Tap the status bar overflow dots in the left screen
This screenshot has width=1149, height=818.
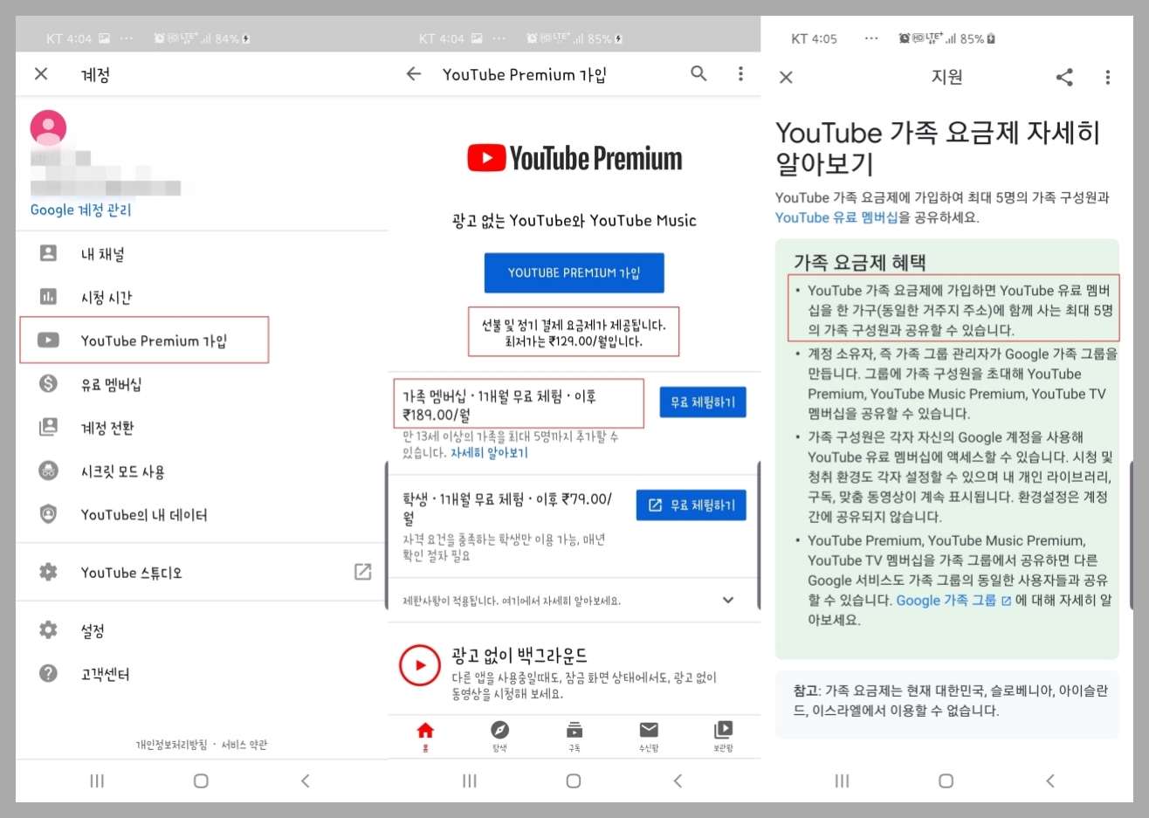tap(127, 38)
